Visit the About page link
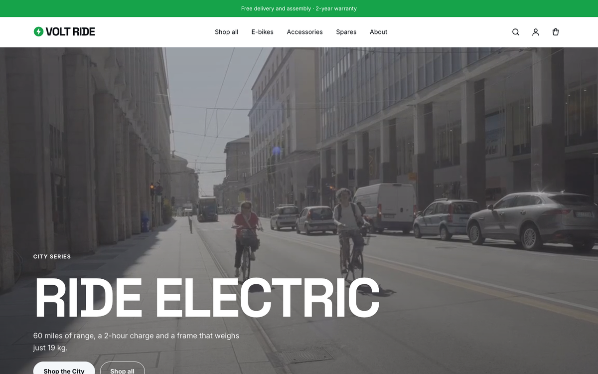 pyautogui.click(x=378, y=32)
